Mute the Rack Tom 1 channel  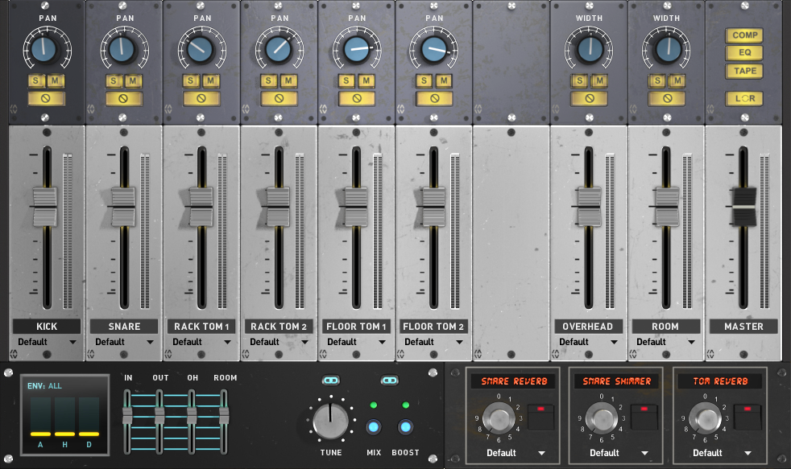211,80
